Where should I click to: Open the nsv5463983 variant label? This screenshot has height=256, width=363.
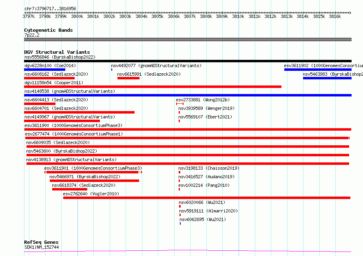[333, 74]
